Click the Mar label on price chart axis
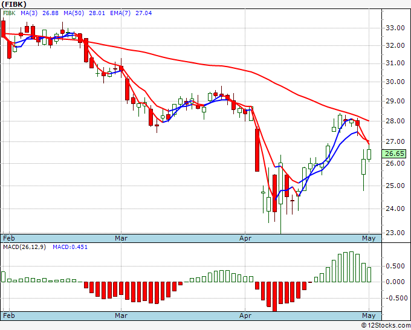This screenshot has width=411, height=330. [x=121, y=238]
